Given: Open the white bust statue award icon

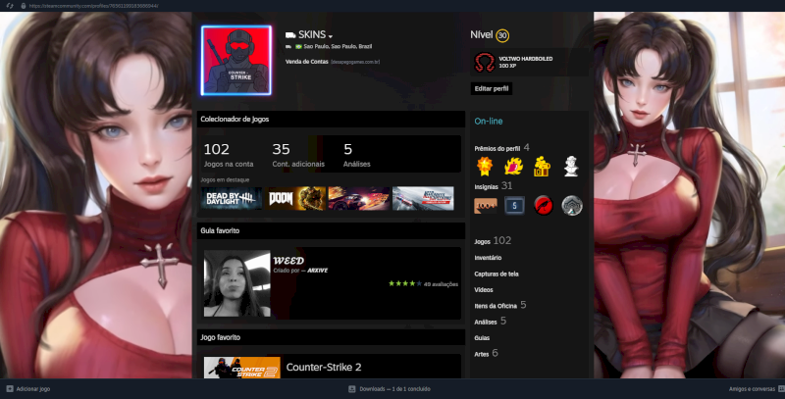Looking at the screenshot, I should [571, 167].
